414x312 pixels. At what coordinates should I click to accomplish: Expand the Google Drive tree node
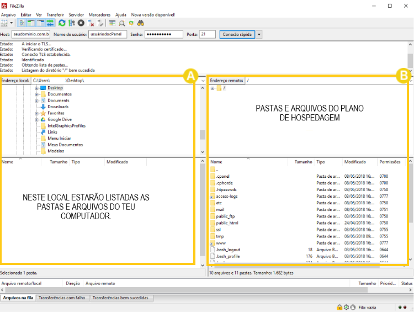36,120
